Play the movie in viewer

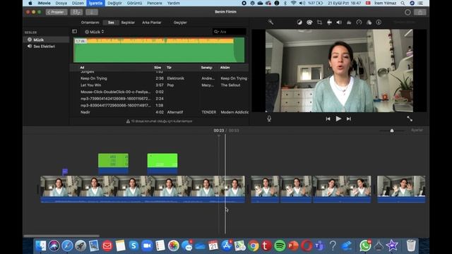pos(338,119)
